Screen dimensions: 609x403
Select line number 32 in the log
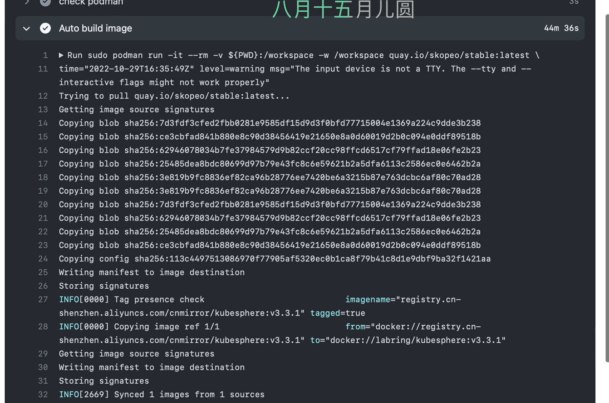(x=43, y=394)
